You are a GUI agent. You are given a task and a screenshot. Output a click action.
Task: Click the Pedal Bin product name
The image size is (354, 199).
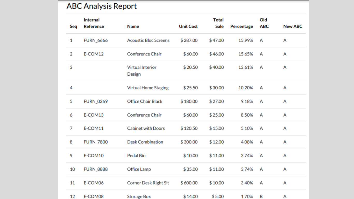point(136,156)
